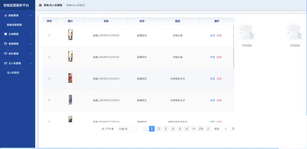Click 未戴头盔 in row 1
Screen dimensions: 307x149
(178, 36)
